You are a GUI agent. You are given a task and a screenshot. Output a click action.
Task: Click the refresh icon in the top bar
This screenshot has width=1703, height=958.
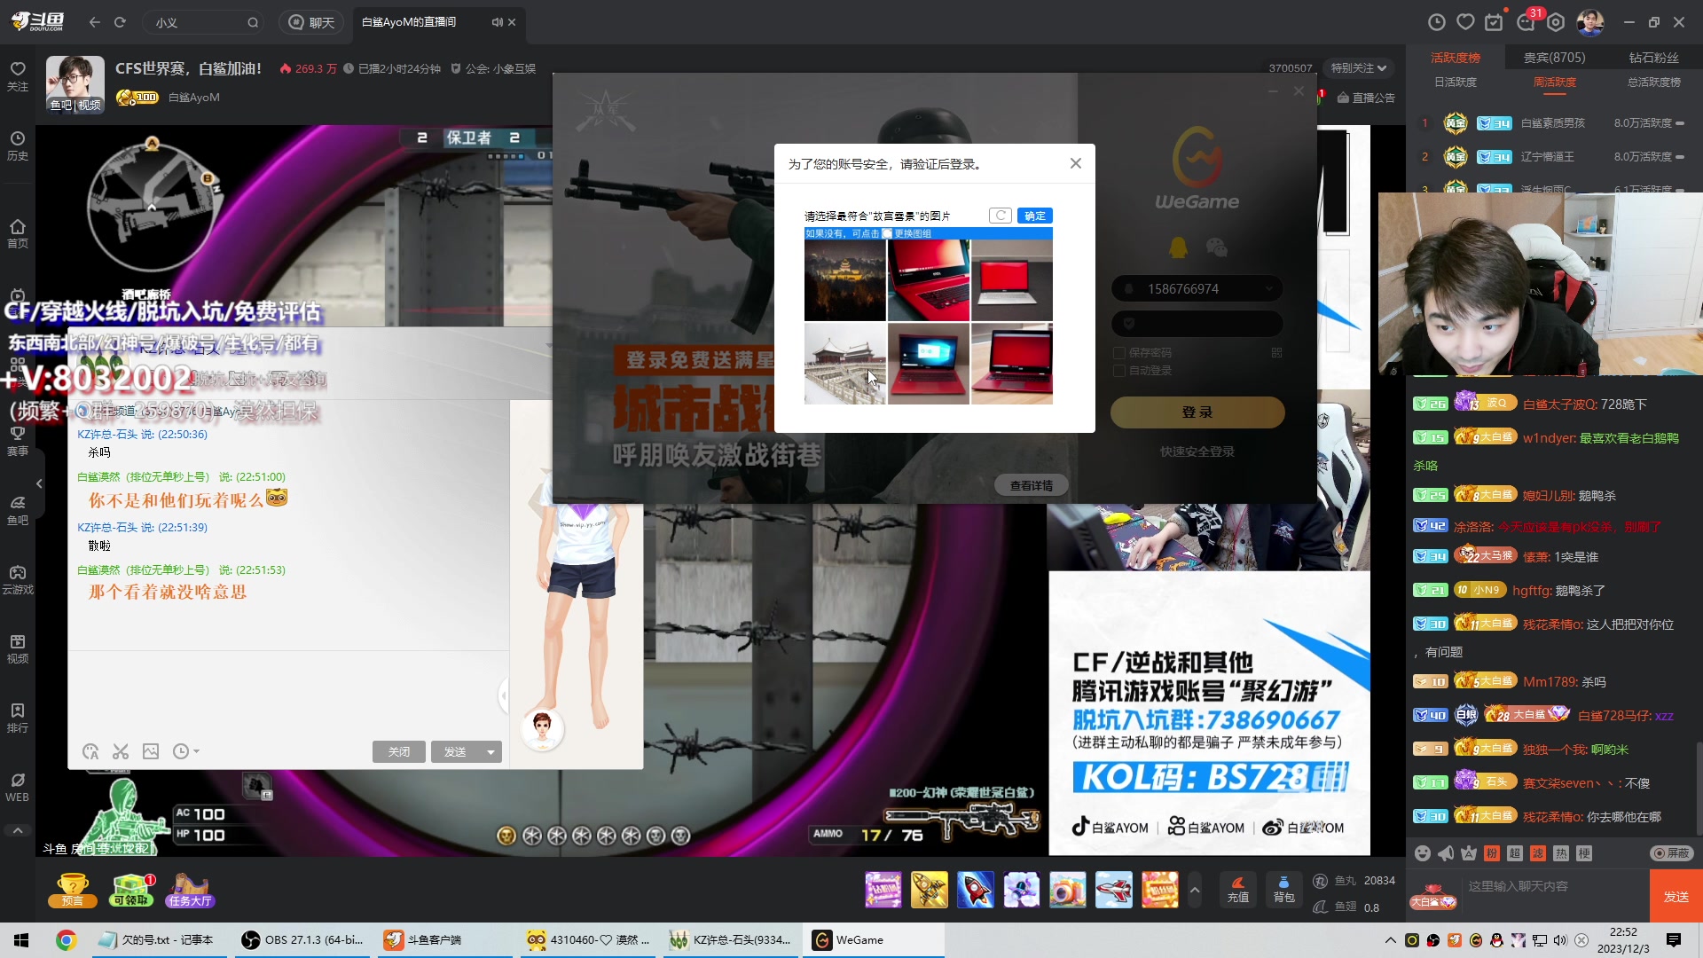[x=120, y=22]
